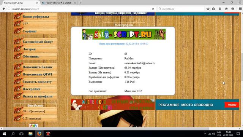The width and height of the screenshot is (243, 137).
Task: Click the horizontal scrollbar left arrow
Action: tap(2, 129)
